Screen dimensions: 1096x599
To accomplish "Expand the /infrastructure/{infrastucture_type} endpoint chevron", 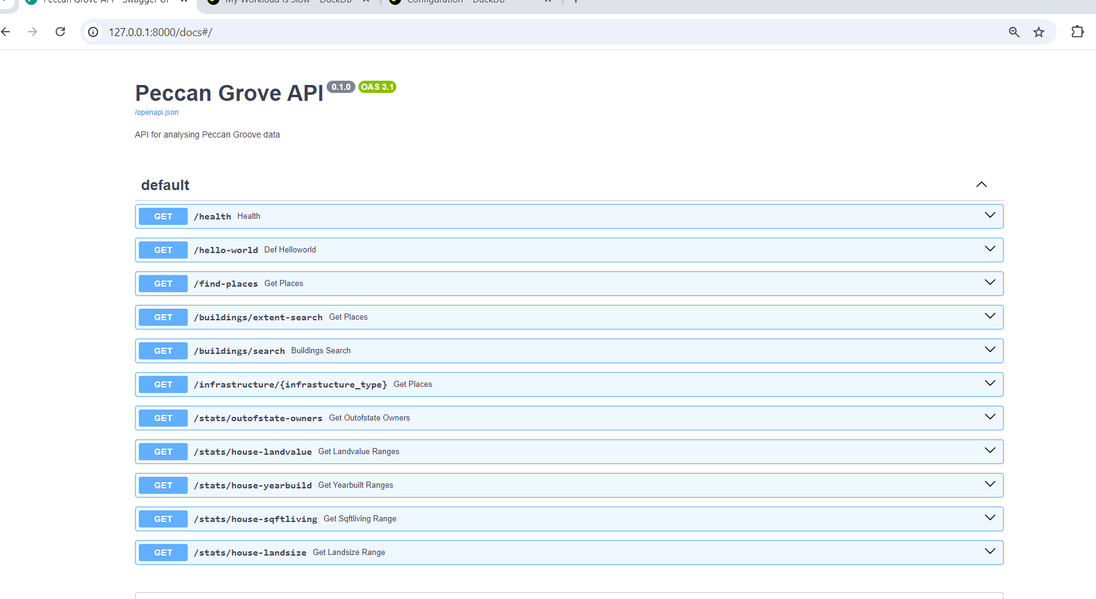I will pyautogui.click(x=990, y=383).
